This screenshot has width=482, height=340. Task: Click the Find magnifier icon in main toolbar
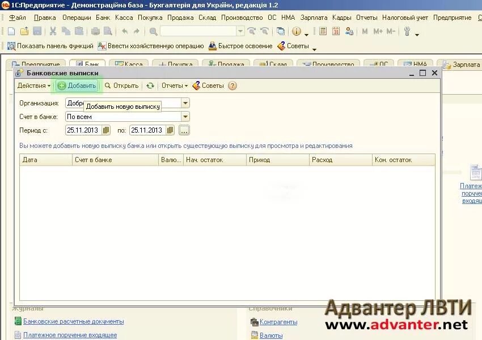(153, 31)
